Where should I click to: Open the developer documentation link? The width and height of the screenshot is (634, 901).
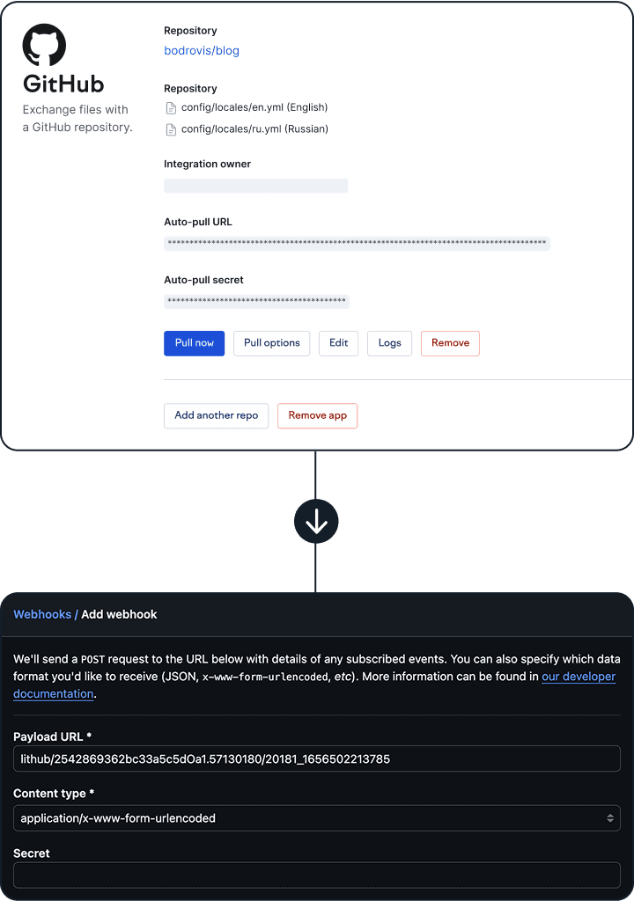point(578,677)
